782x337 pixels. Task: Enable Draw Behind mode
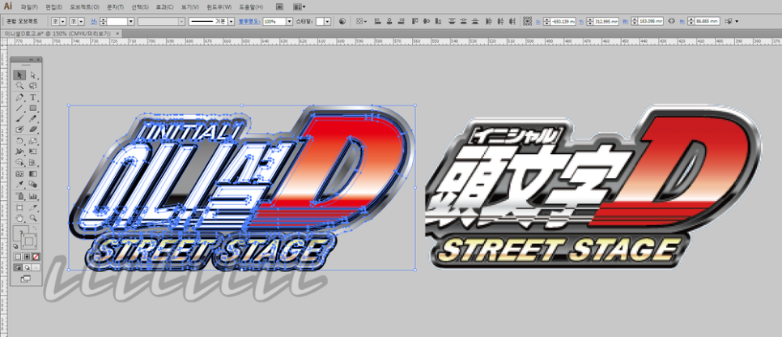27,267
